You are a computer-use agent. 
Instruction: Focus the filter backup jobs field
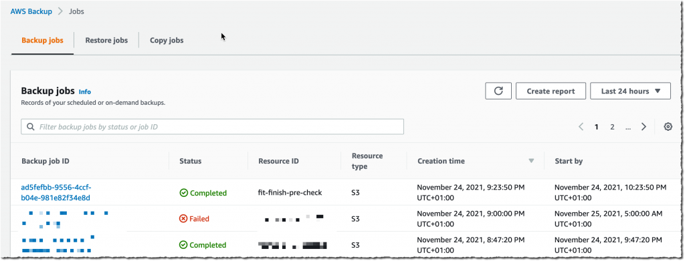click(212, 127)
